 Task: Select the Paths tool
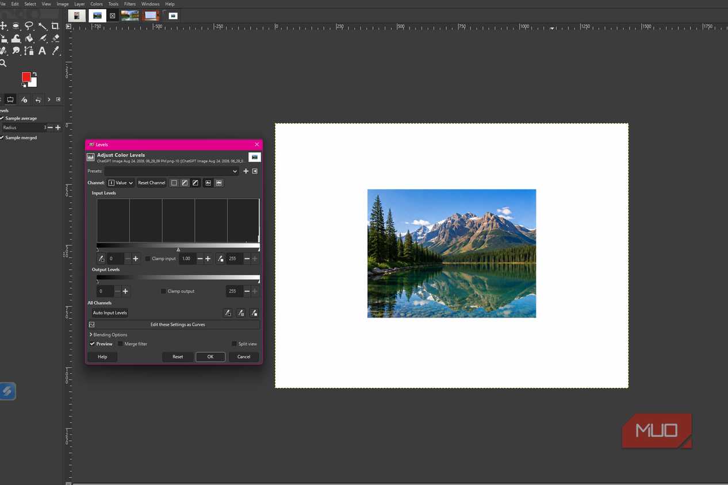(x=29, y=51)
